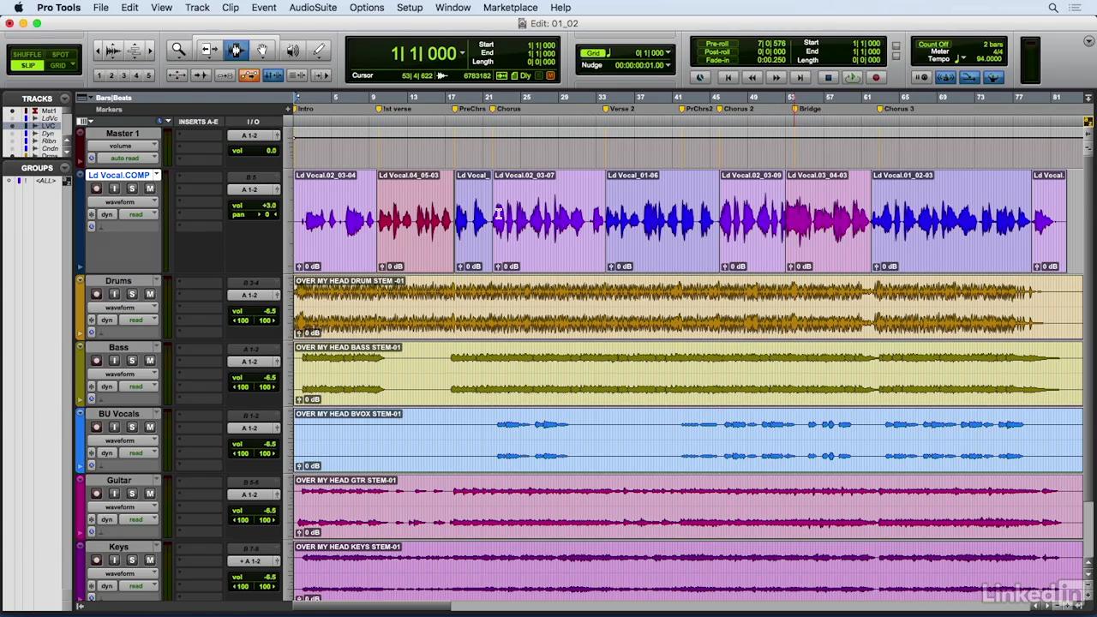
Task: Open the Grid value dropdown
Action: click(x=668, y=53)
